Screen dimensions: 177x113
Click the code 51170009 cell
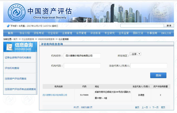pyautogui.click(x=84, y=95)
